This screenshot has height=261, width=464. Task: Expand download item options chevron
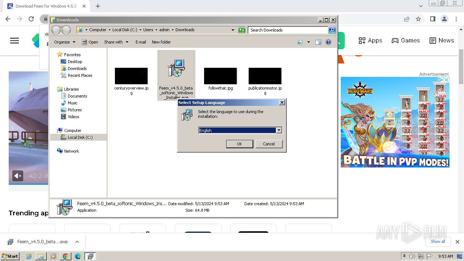77,242
